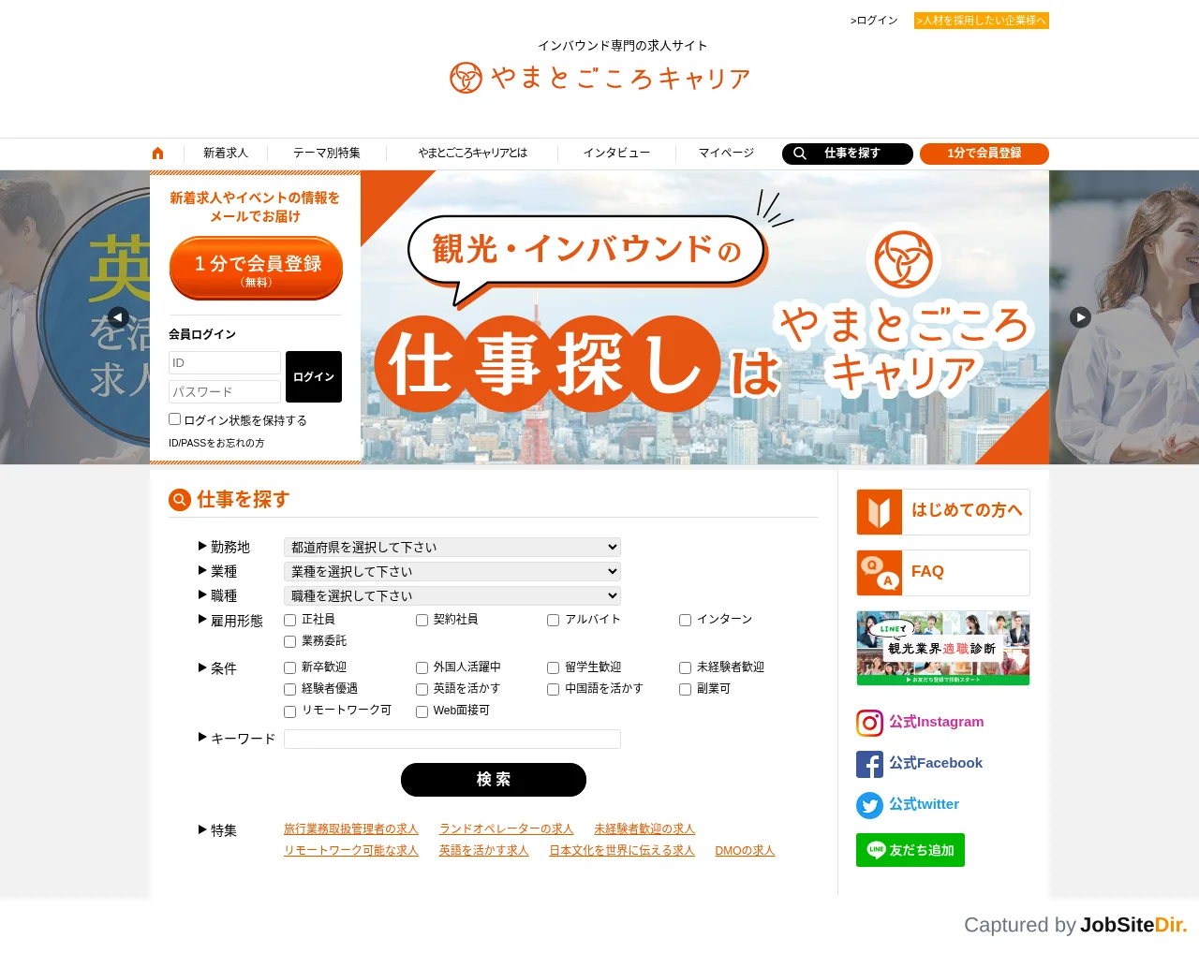Viewport: 1199px width, 953px height.
Task: Click the orange search icon beside 仕事を探す heading
Action: coord(180,500)
